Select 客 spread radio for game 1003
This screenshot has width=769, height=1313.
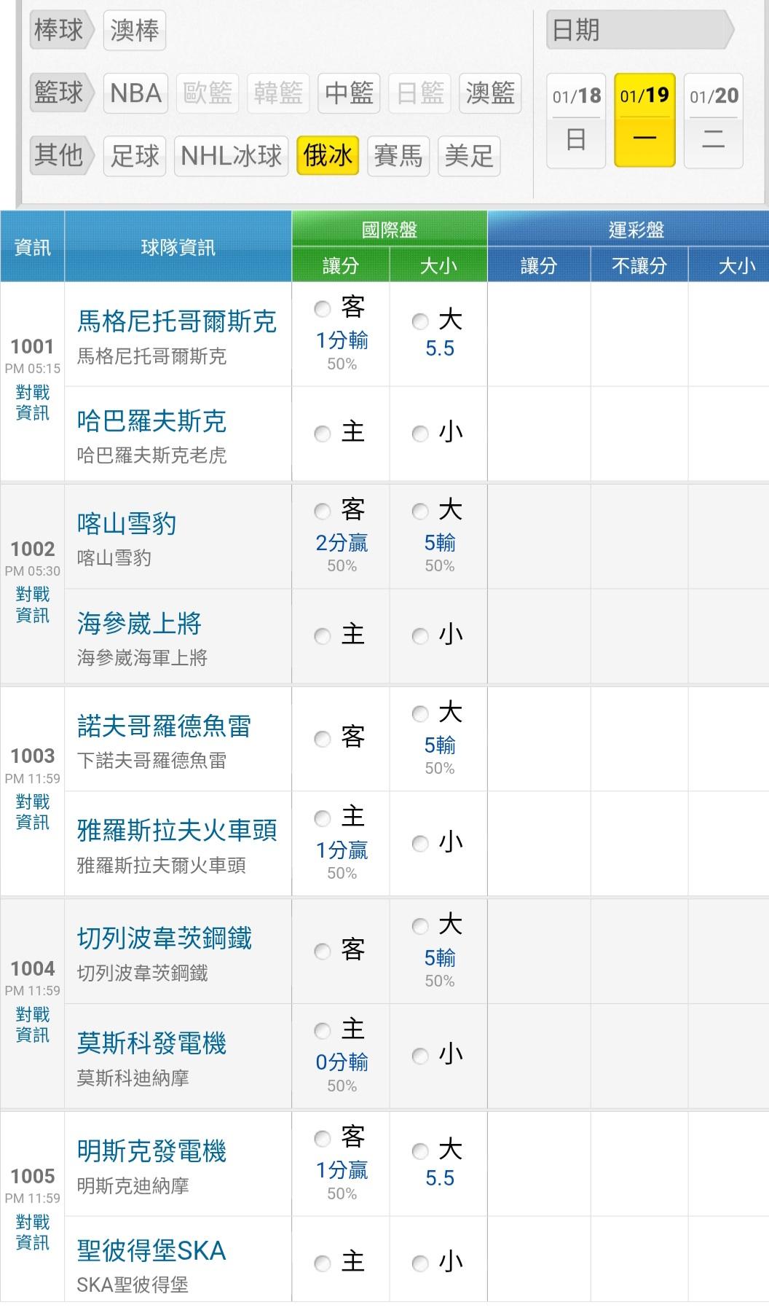click(323, 740)
